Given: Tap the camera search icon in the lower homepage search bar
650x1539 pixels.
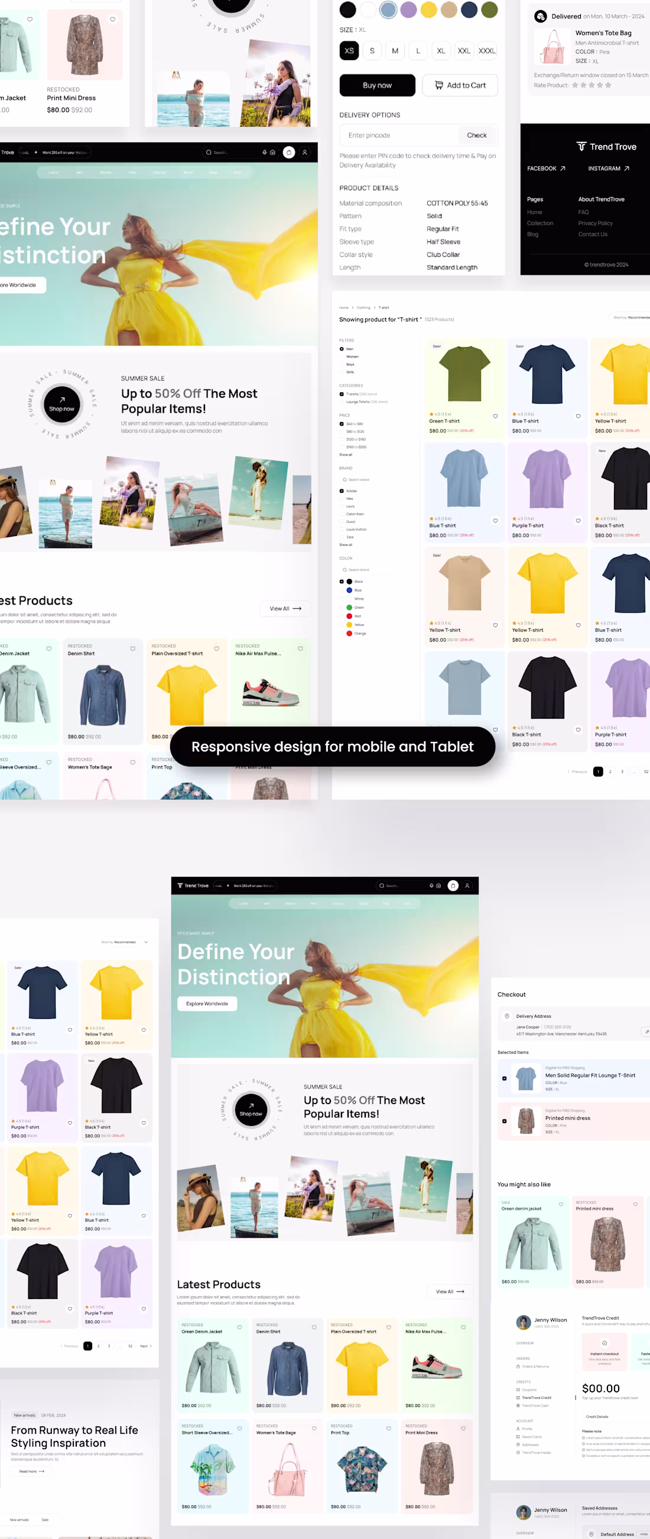Looking at the screenshot, I should click(x=438, y=885).
